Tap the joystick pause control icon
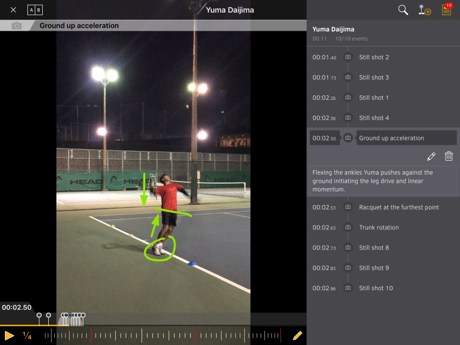Viewport: 460px width, 345px height. 424,10
